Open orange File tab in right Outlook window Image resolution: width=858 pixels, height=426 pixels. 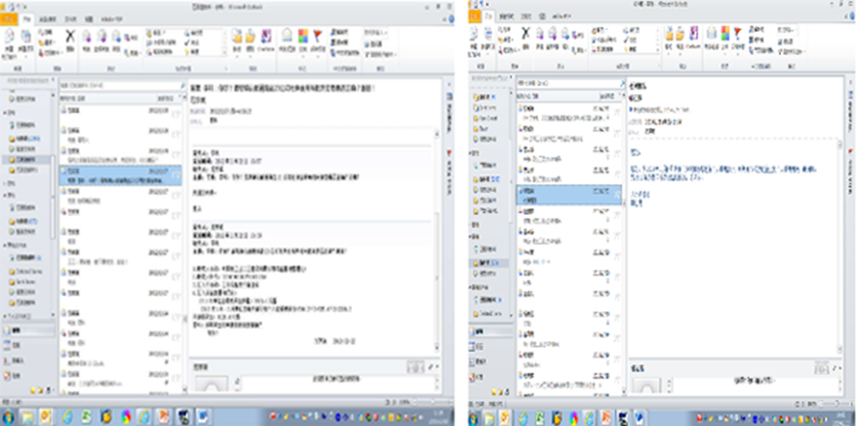tap(476, 17)
